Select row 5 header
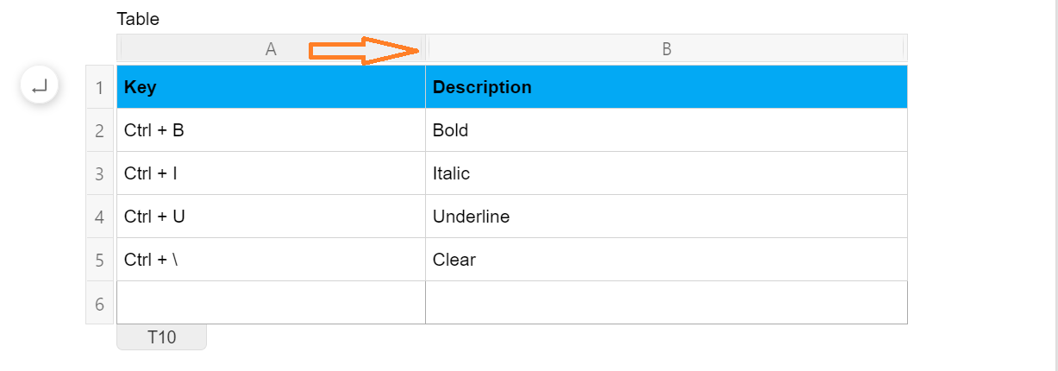1058x371 pixels. (100, 260)
